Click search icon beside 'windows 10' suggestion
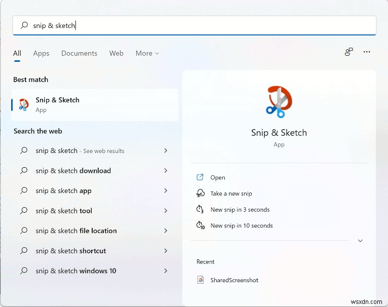The image size is (388, 307). [x=24, y=271]
